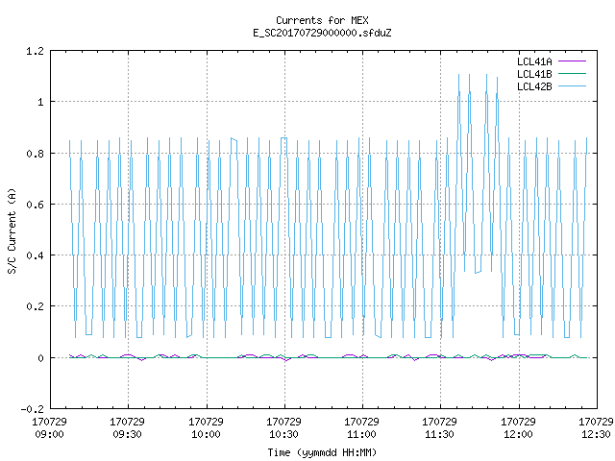
Task: Click the purple LCL41A legend line sample
Action: tap(572, 61)
